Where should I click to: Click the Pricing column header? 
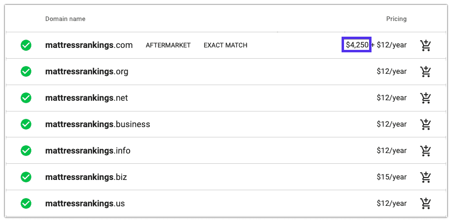click(x=396, y=19)
